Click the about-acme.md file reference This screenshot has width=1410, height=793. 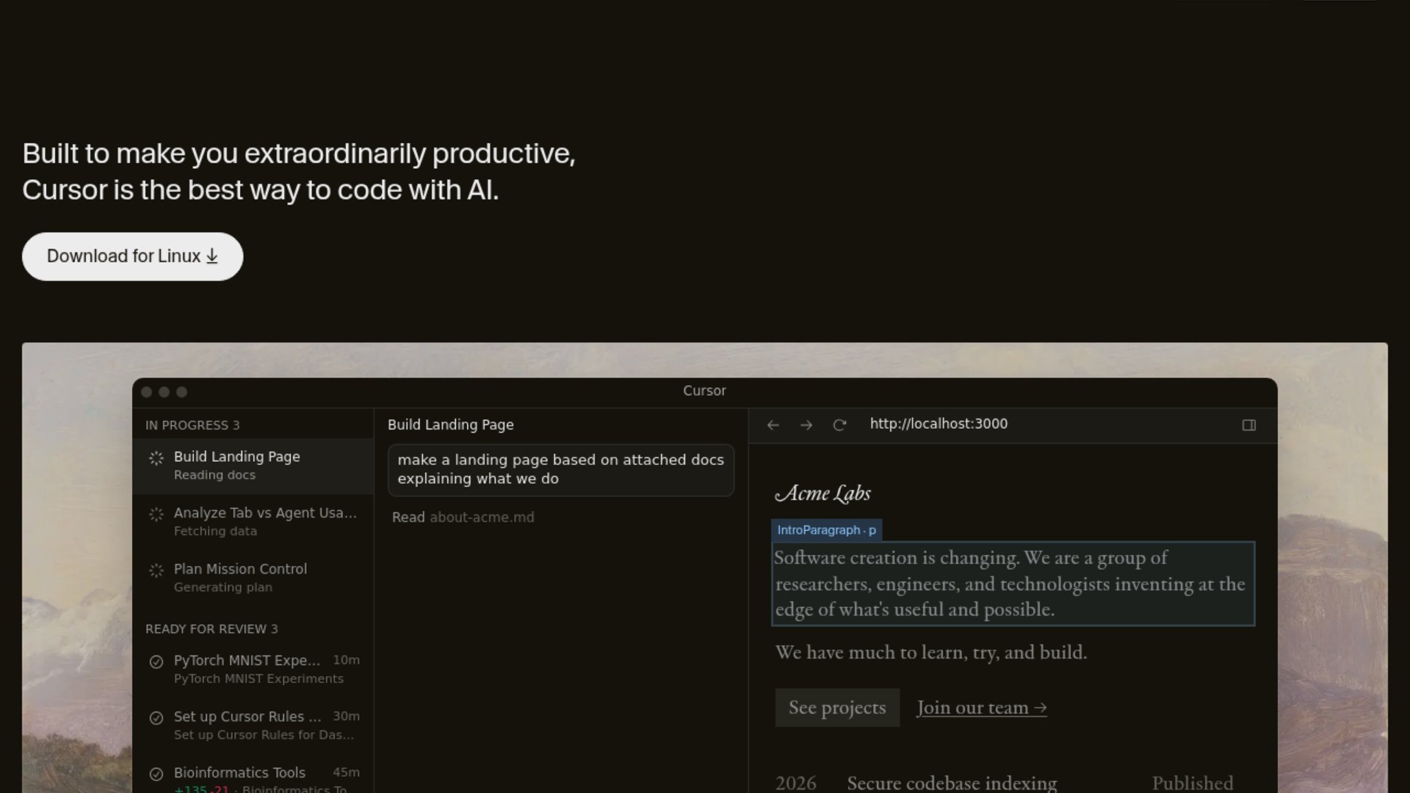(482, 517)
